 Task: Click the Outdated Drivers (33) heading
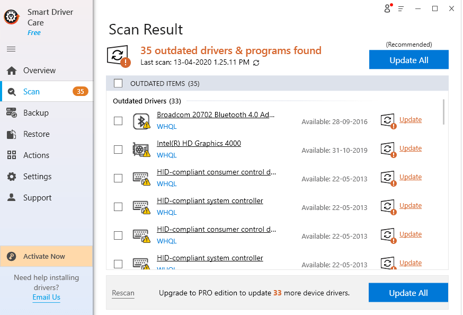(147, 101)
